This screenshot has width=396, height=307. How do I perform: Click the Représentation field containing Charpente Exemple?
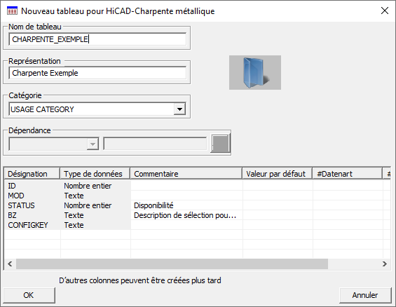point(97,73)
